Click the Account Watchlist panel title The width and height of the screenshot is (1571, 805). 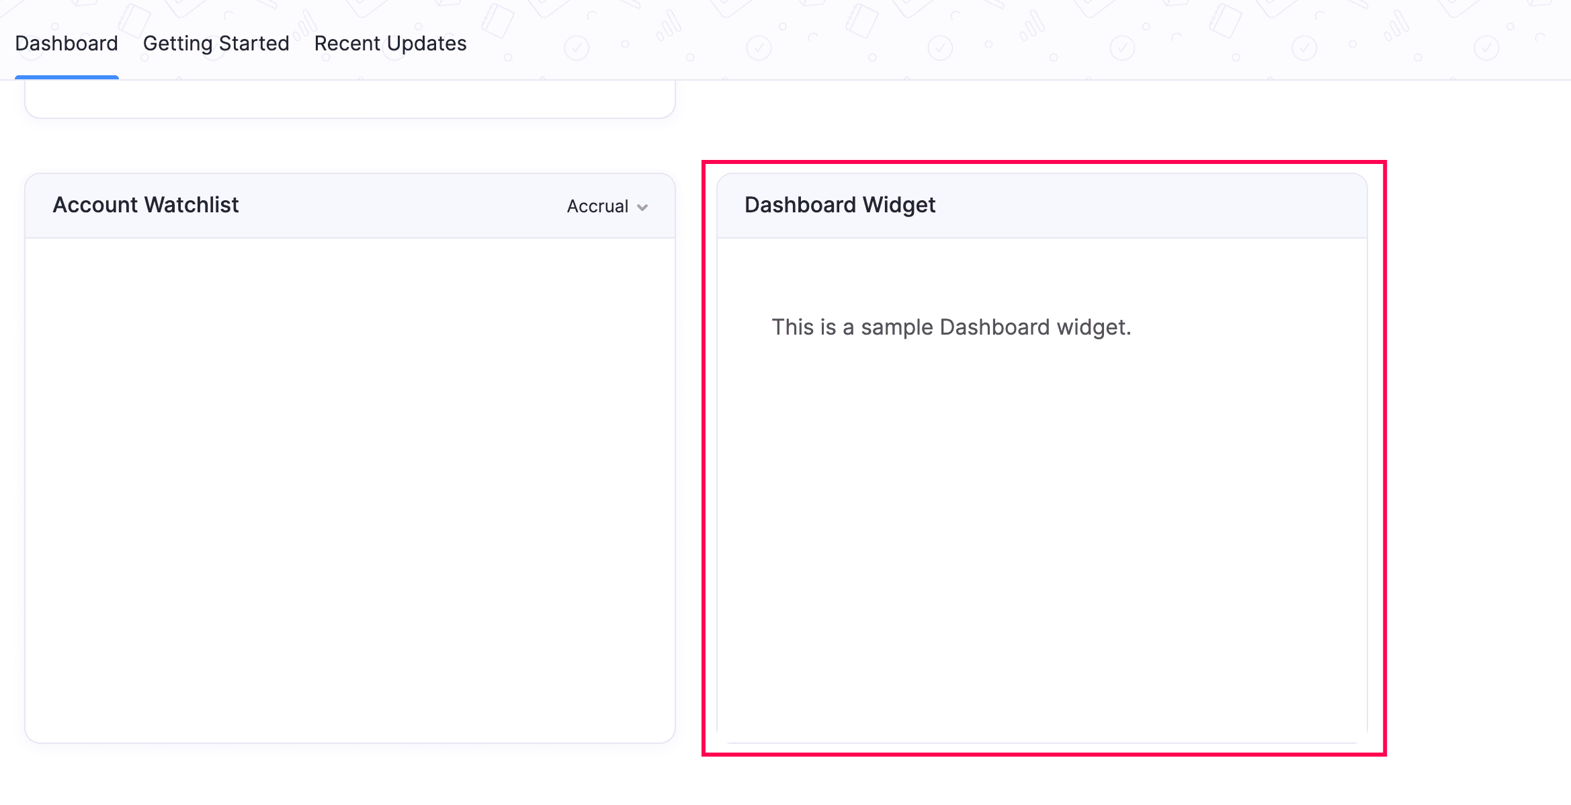click(x=145, y=205)
